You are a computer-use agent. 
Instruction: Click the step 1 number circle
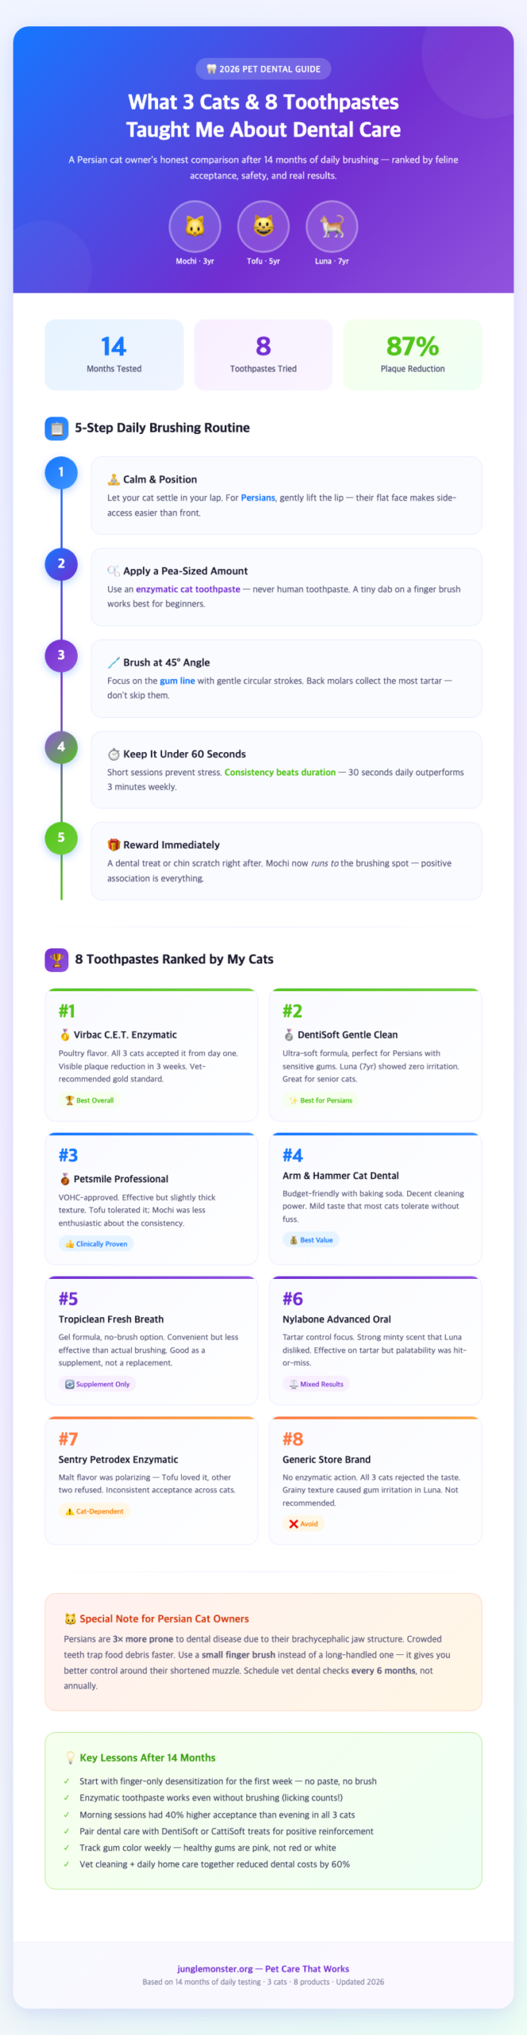coord(61,472)
